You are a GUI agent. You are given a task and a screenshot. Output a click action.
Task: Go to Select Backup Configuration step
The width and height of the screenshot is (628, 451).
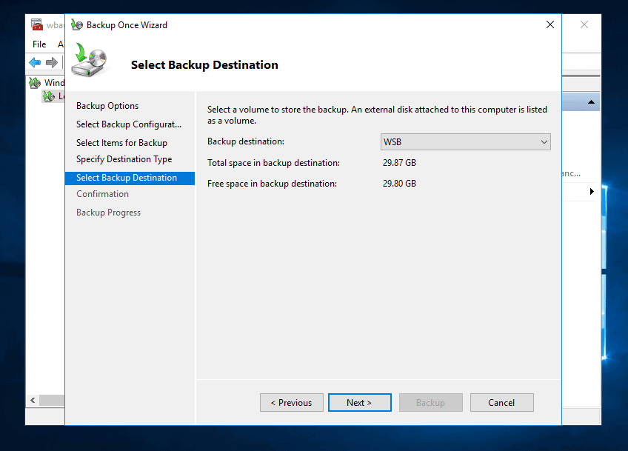(x=128, y=124)
